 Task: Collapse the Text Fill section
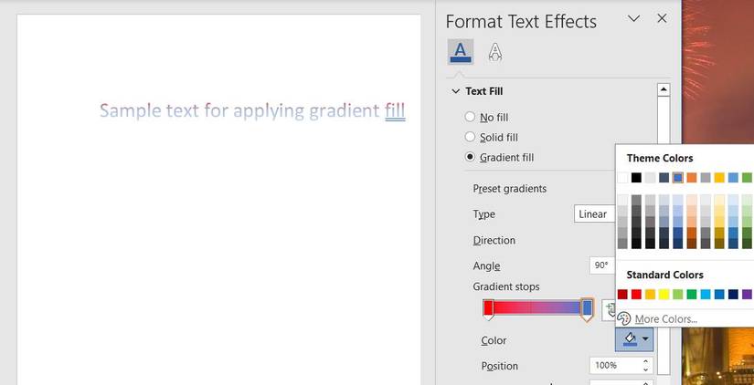pyautogui.click(x=455, y=91)
